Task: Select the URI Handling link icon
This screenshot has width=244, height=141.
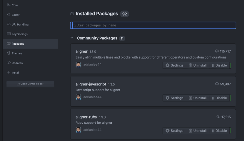Action: tap(9, 24)
